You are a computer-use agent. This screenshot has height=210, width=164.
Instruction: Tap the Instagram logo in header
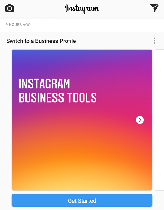82,9
